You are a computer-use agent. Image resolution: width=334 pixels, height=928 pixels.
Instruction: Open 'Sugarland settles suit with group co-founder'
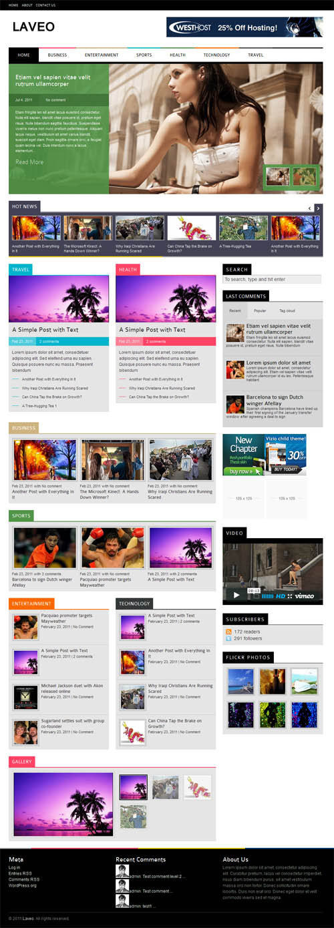(x=73, y=723)
